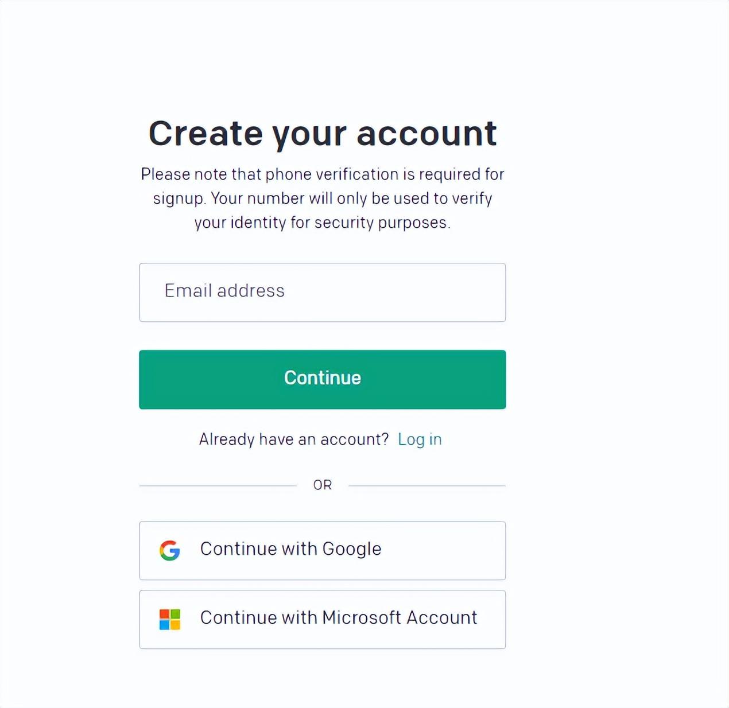Click the divider line left of OR
Viewport: 729px width, 708px height.
[x=218, y=486]
